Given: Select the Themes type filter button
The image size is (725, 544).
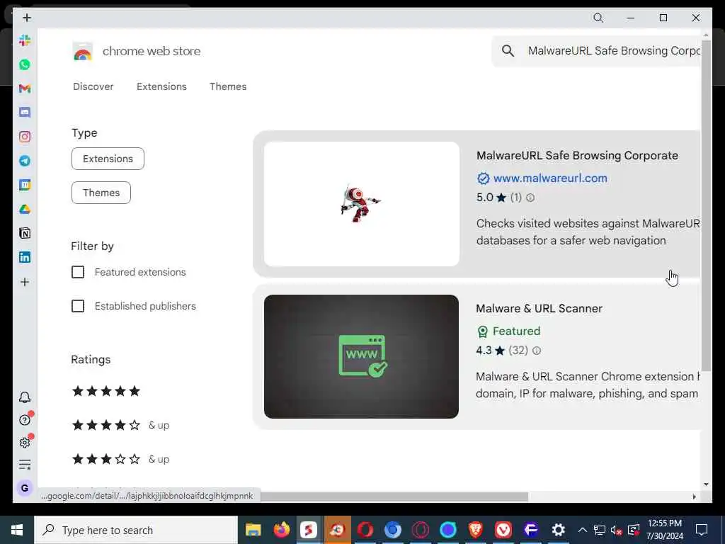Looking at the screenshot, I should (x=101, y=193).
